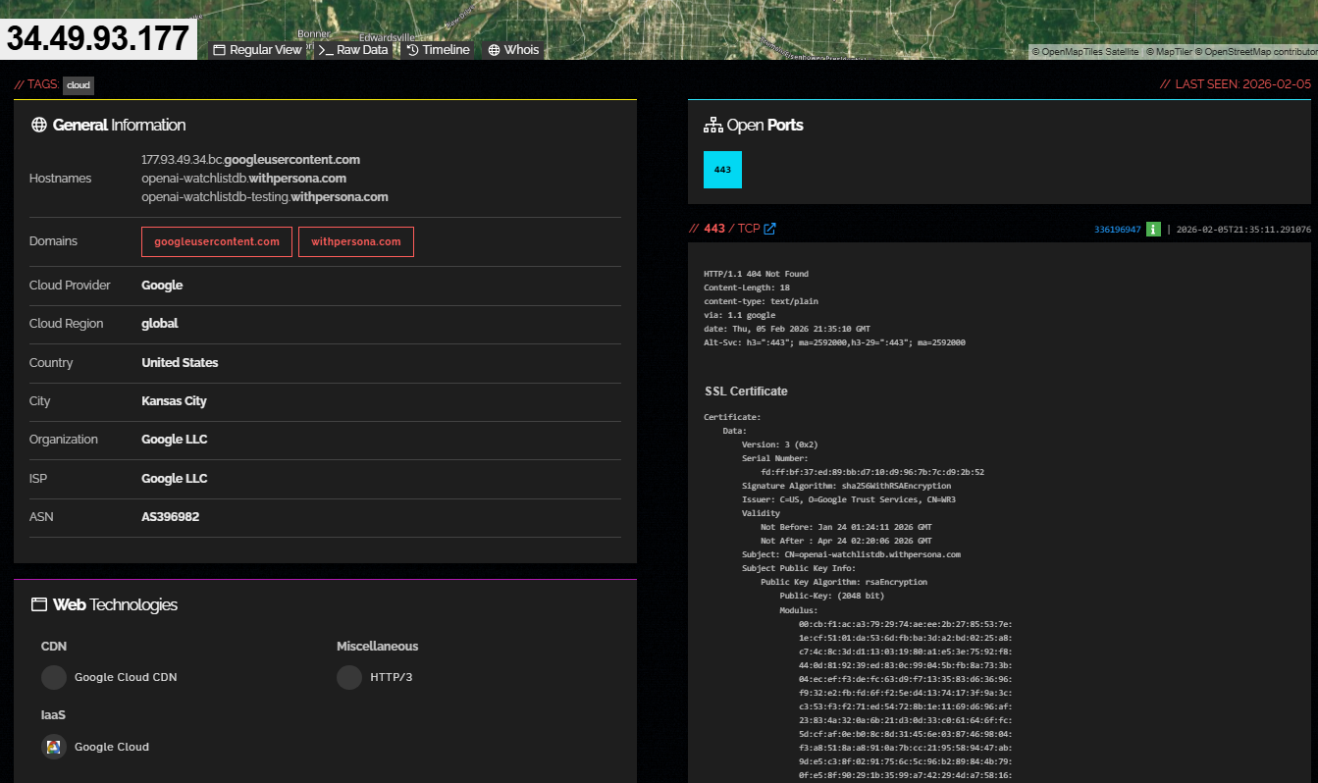Image resolution: width=1318 pixels, height=783 pixels.
Task: Open the googleusercontent.com domain button
Action: pyautogui.click(x=216, y=241)
